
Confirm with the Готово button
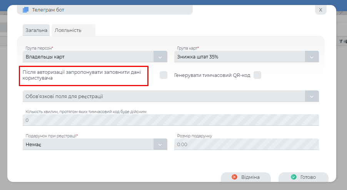coord(303,177)
